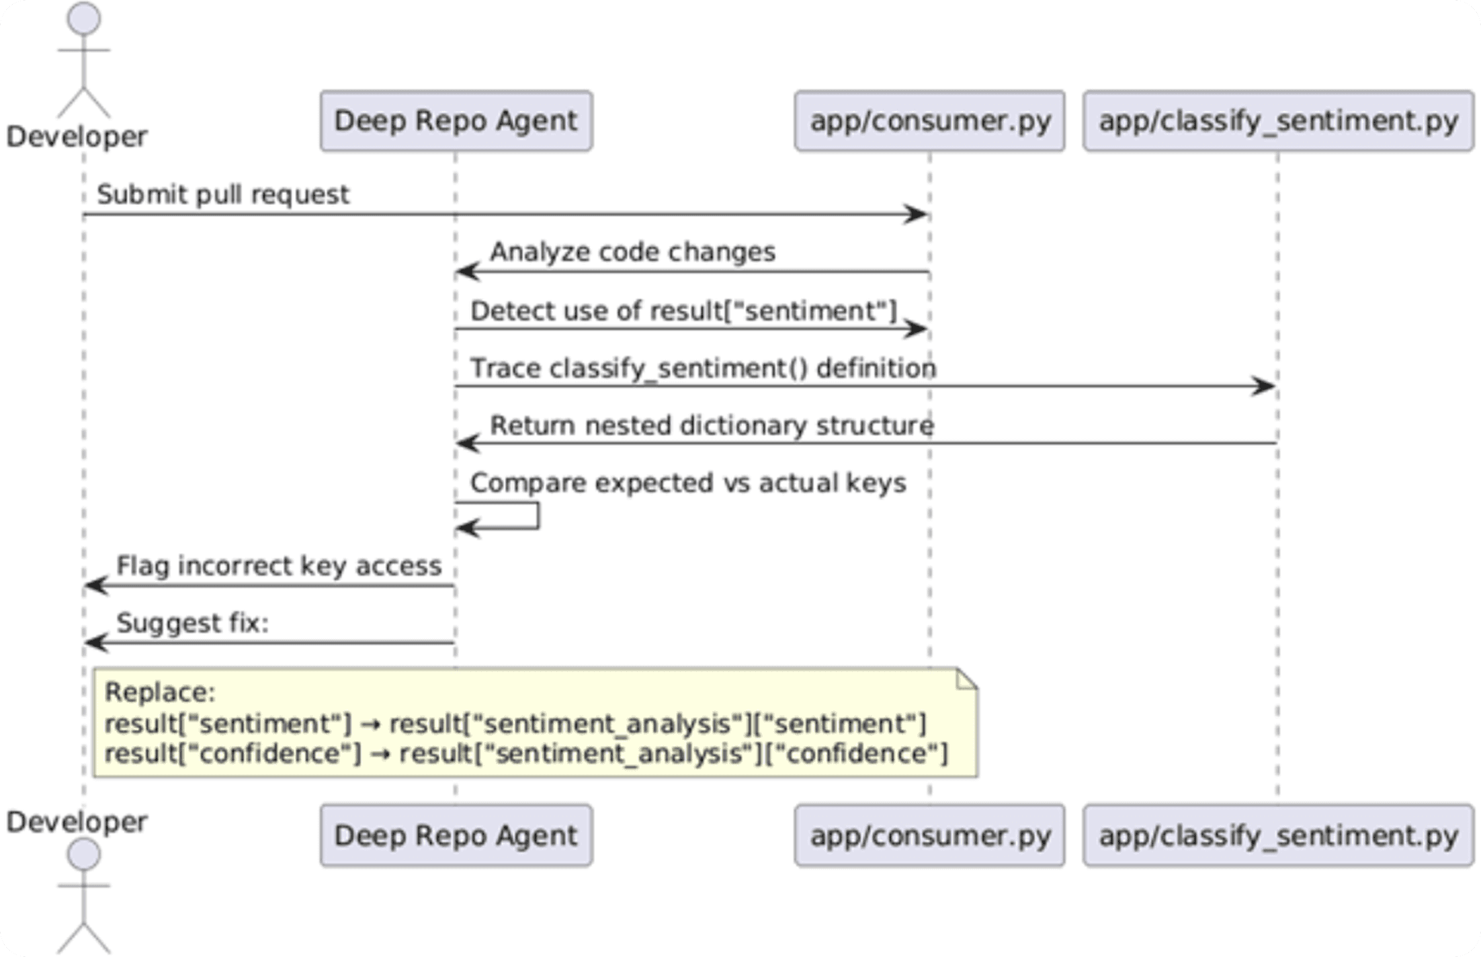Select the top app/consumer.py participant box
The height and width of the screenshot is (957, 1481).
(x=929, y=121)
